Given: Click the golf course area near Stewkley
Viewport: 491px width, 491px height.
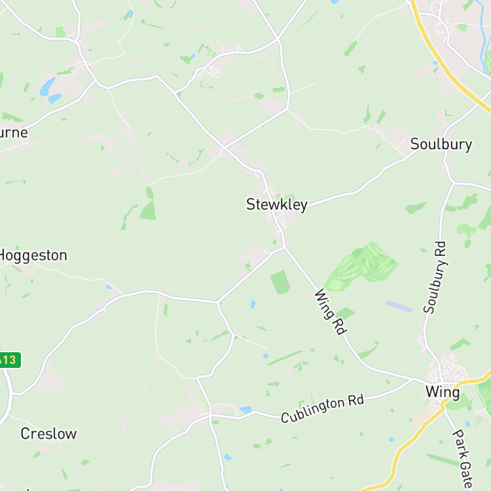Looking at the screenshot, I should pyautogui.click(x=361, y=266).
